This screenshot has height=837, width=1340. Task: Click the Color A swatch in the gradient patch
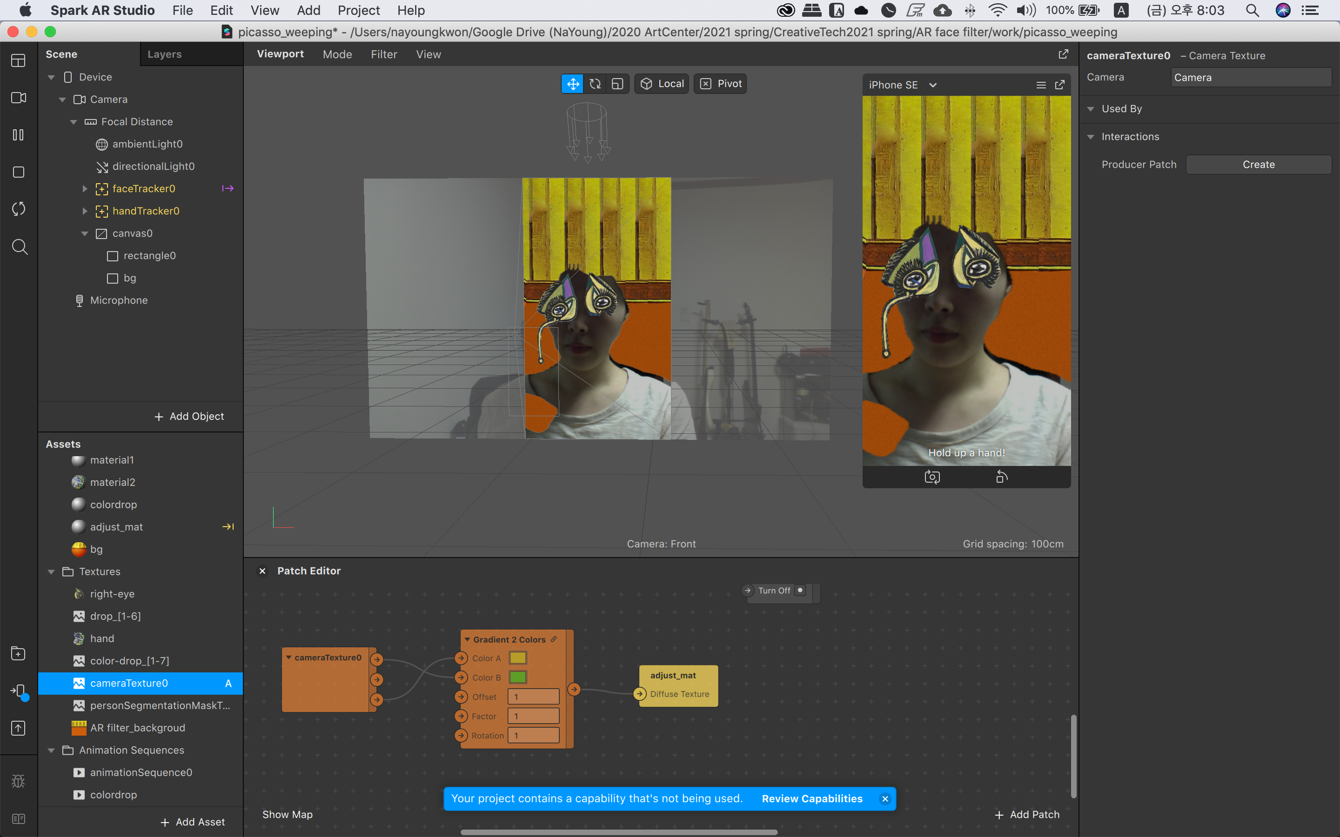[518, 658]
